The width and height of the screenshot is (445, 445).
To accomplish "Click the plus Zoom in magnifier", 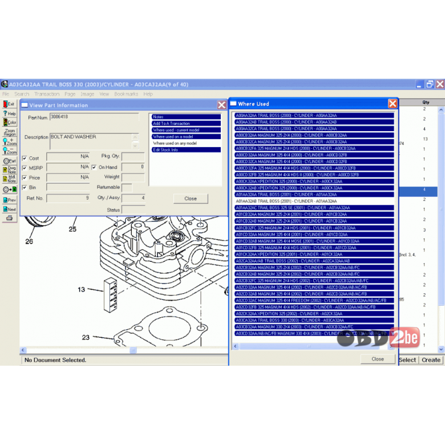I will click(x=9, y=141).
